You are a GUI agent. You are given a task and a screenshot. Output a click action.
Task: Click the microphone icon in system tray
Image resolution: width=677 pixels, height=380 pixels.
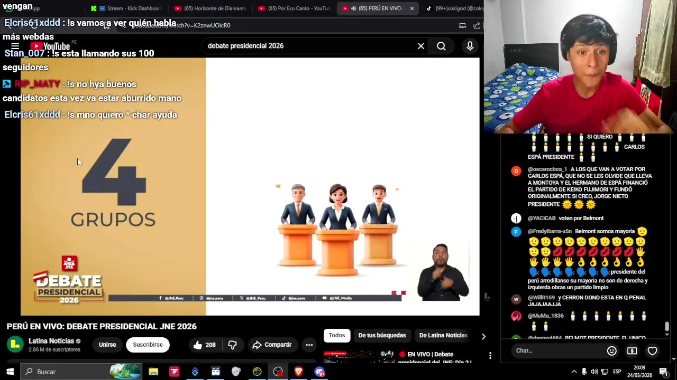pyautogui.click(x=584, y=372)
